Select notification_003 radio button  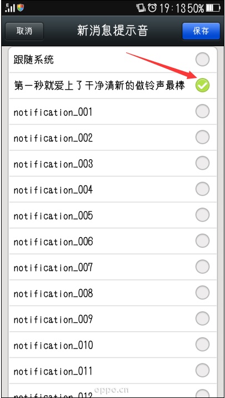(202, 163)
